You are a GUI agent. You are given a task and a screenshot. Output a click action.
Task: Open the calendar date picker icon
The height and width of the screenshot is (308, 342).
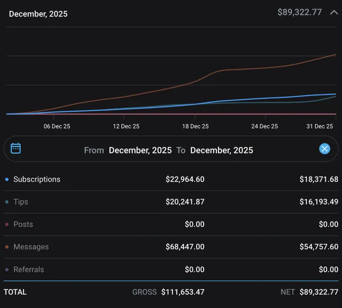[15, 148]
